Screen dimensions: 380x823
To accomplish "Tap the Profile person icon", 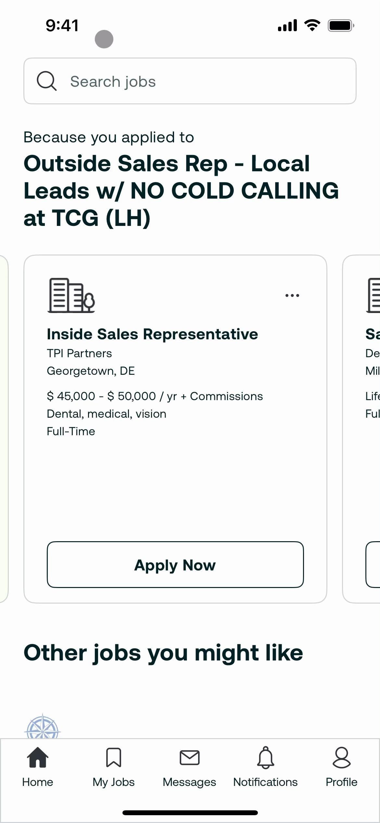I will [342, 757].
